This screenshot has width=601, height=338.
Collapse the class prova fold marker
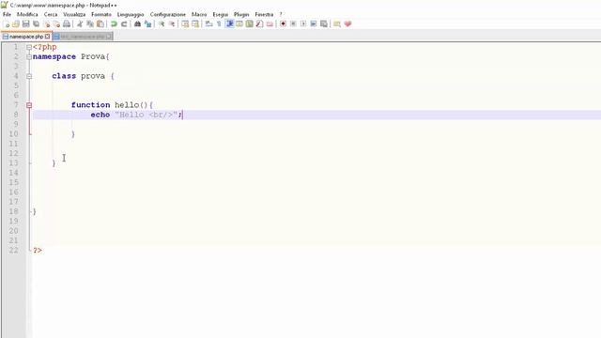(x=29, y=76)
